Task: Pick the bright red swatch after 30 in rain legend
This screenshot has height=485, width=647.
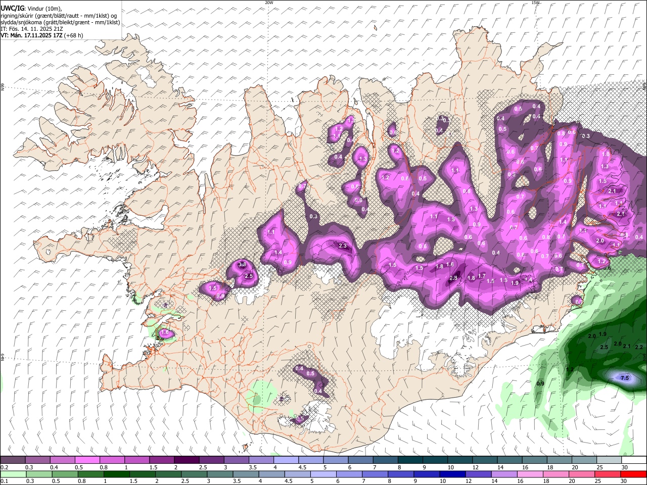Action: (633, 474)
